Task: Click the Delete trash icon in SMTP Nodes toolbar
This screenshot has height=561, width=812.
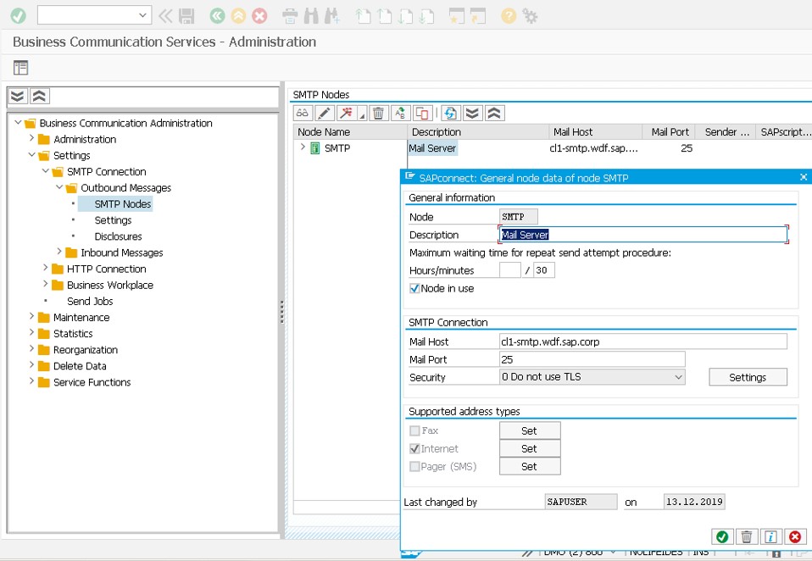Action: 379,113
